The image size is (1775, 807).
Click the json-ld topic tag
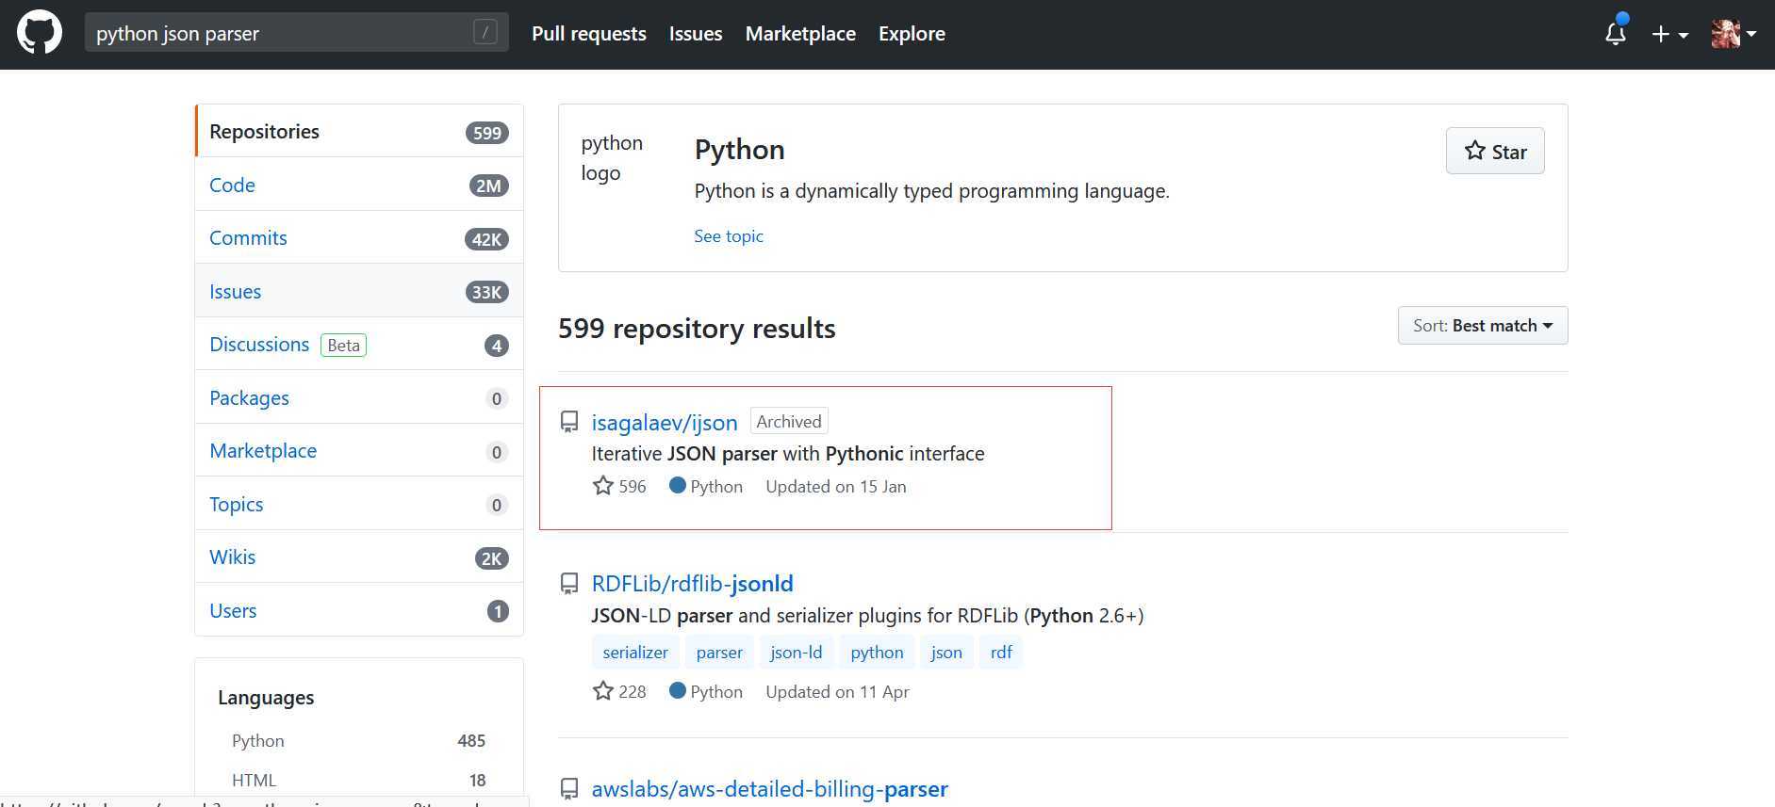[x=797, y=653]
